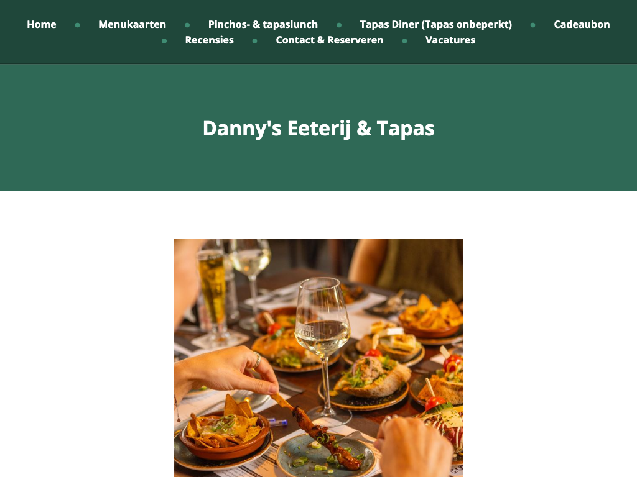Screen dimensions: 637x477
Task: Click the dot separator before Tapas Diner
Action: point(339,25)
